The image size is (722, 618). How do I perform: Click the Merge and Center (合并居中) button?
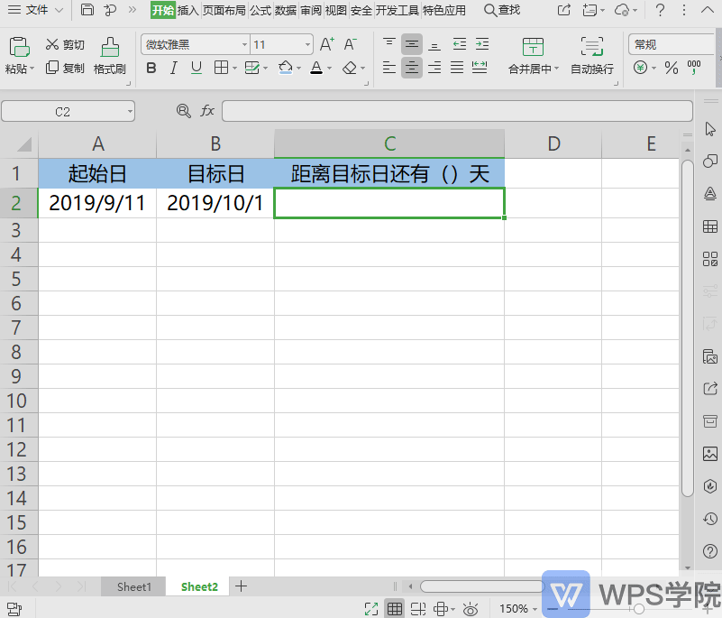coord(533,56)
